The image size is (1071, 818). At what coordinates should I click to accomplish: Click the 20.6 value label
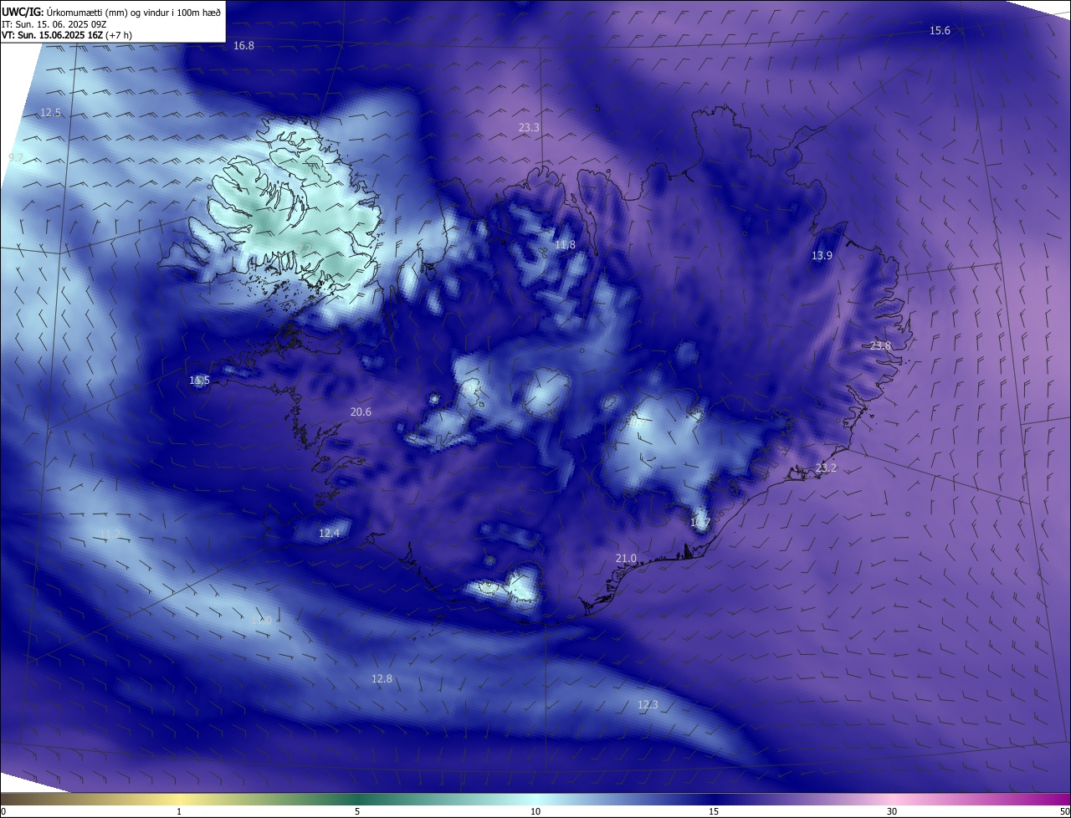361,412
